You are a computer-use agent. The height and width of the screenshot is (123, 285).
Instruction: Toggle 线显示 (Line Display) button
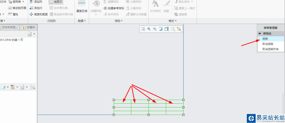click(56, 2)
